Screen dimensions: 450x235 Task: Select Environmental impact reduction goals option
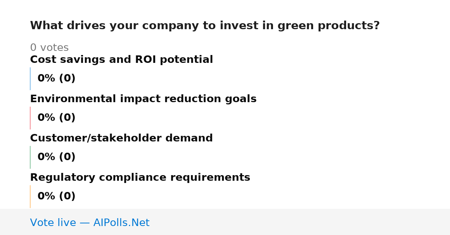tap(143, 99)
